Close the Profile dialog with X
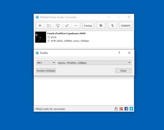164x130 pixels. pos(129,53)
